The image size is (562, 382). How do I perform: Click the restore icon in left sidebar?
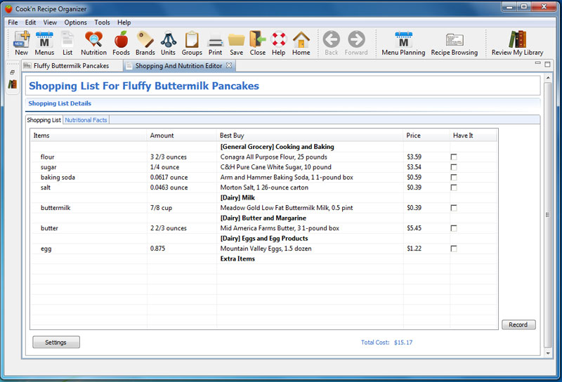(x=13, y=72)
